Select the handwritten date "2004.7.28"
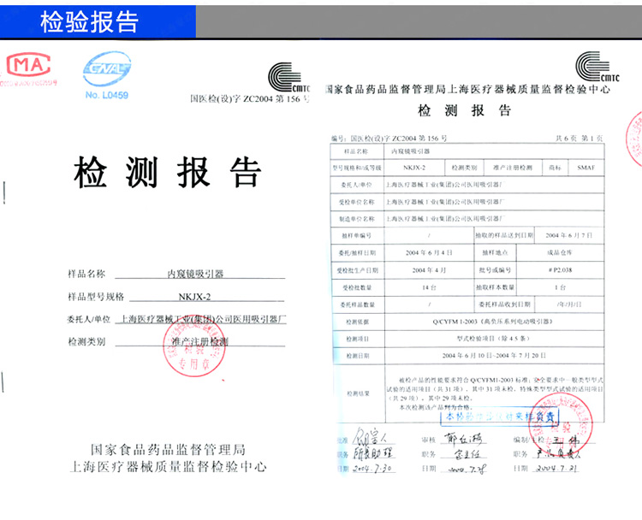Screen dimensions: 642x520 click(467, 470)
